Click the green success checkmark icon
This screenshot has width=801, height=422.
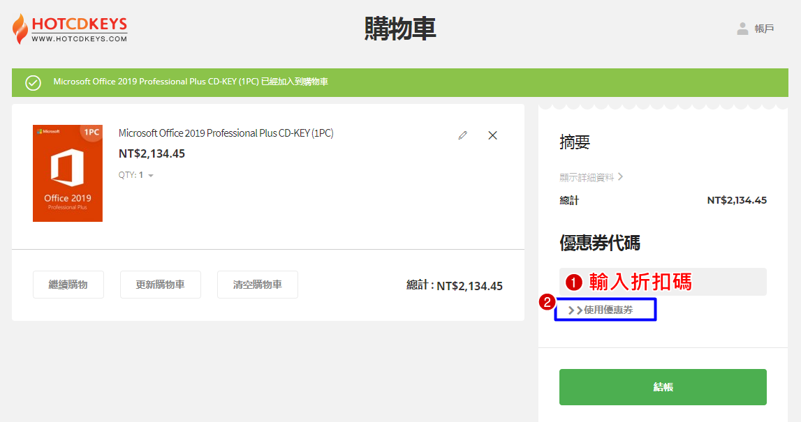34,83
